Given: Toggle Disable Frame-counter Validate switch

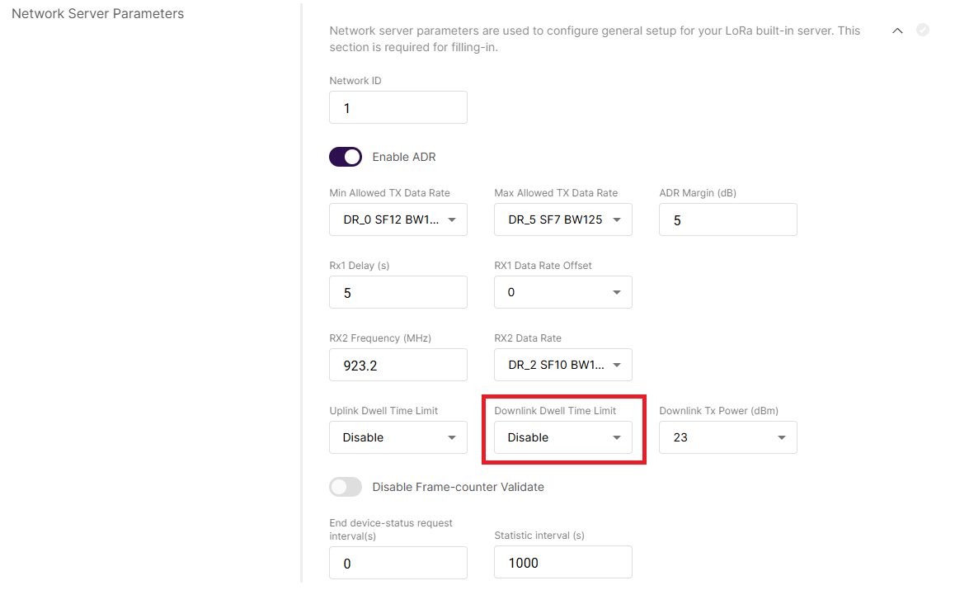Looking at the screenshot, I should tap(346, 487).
